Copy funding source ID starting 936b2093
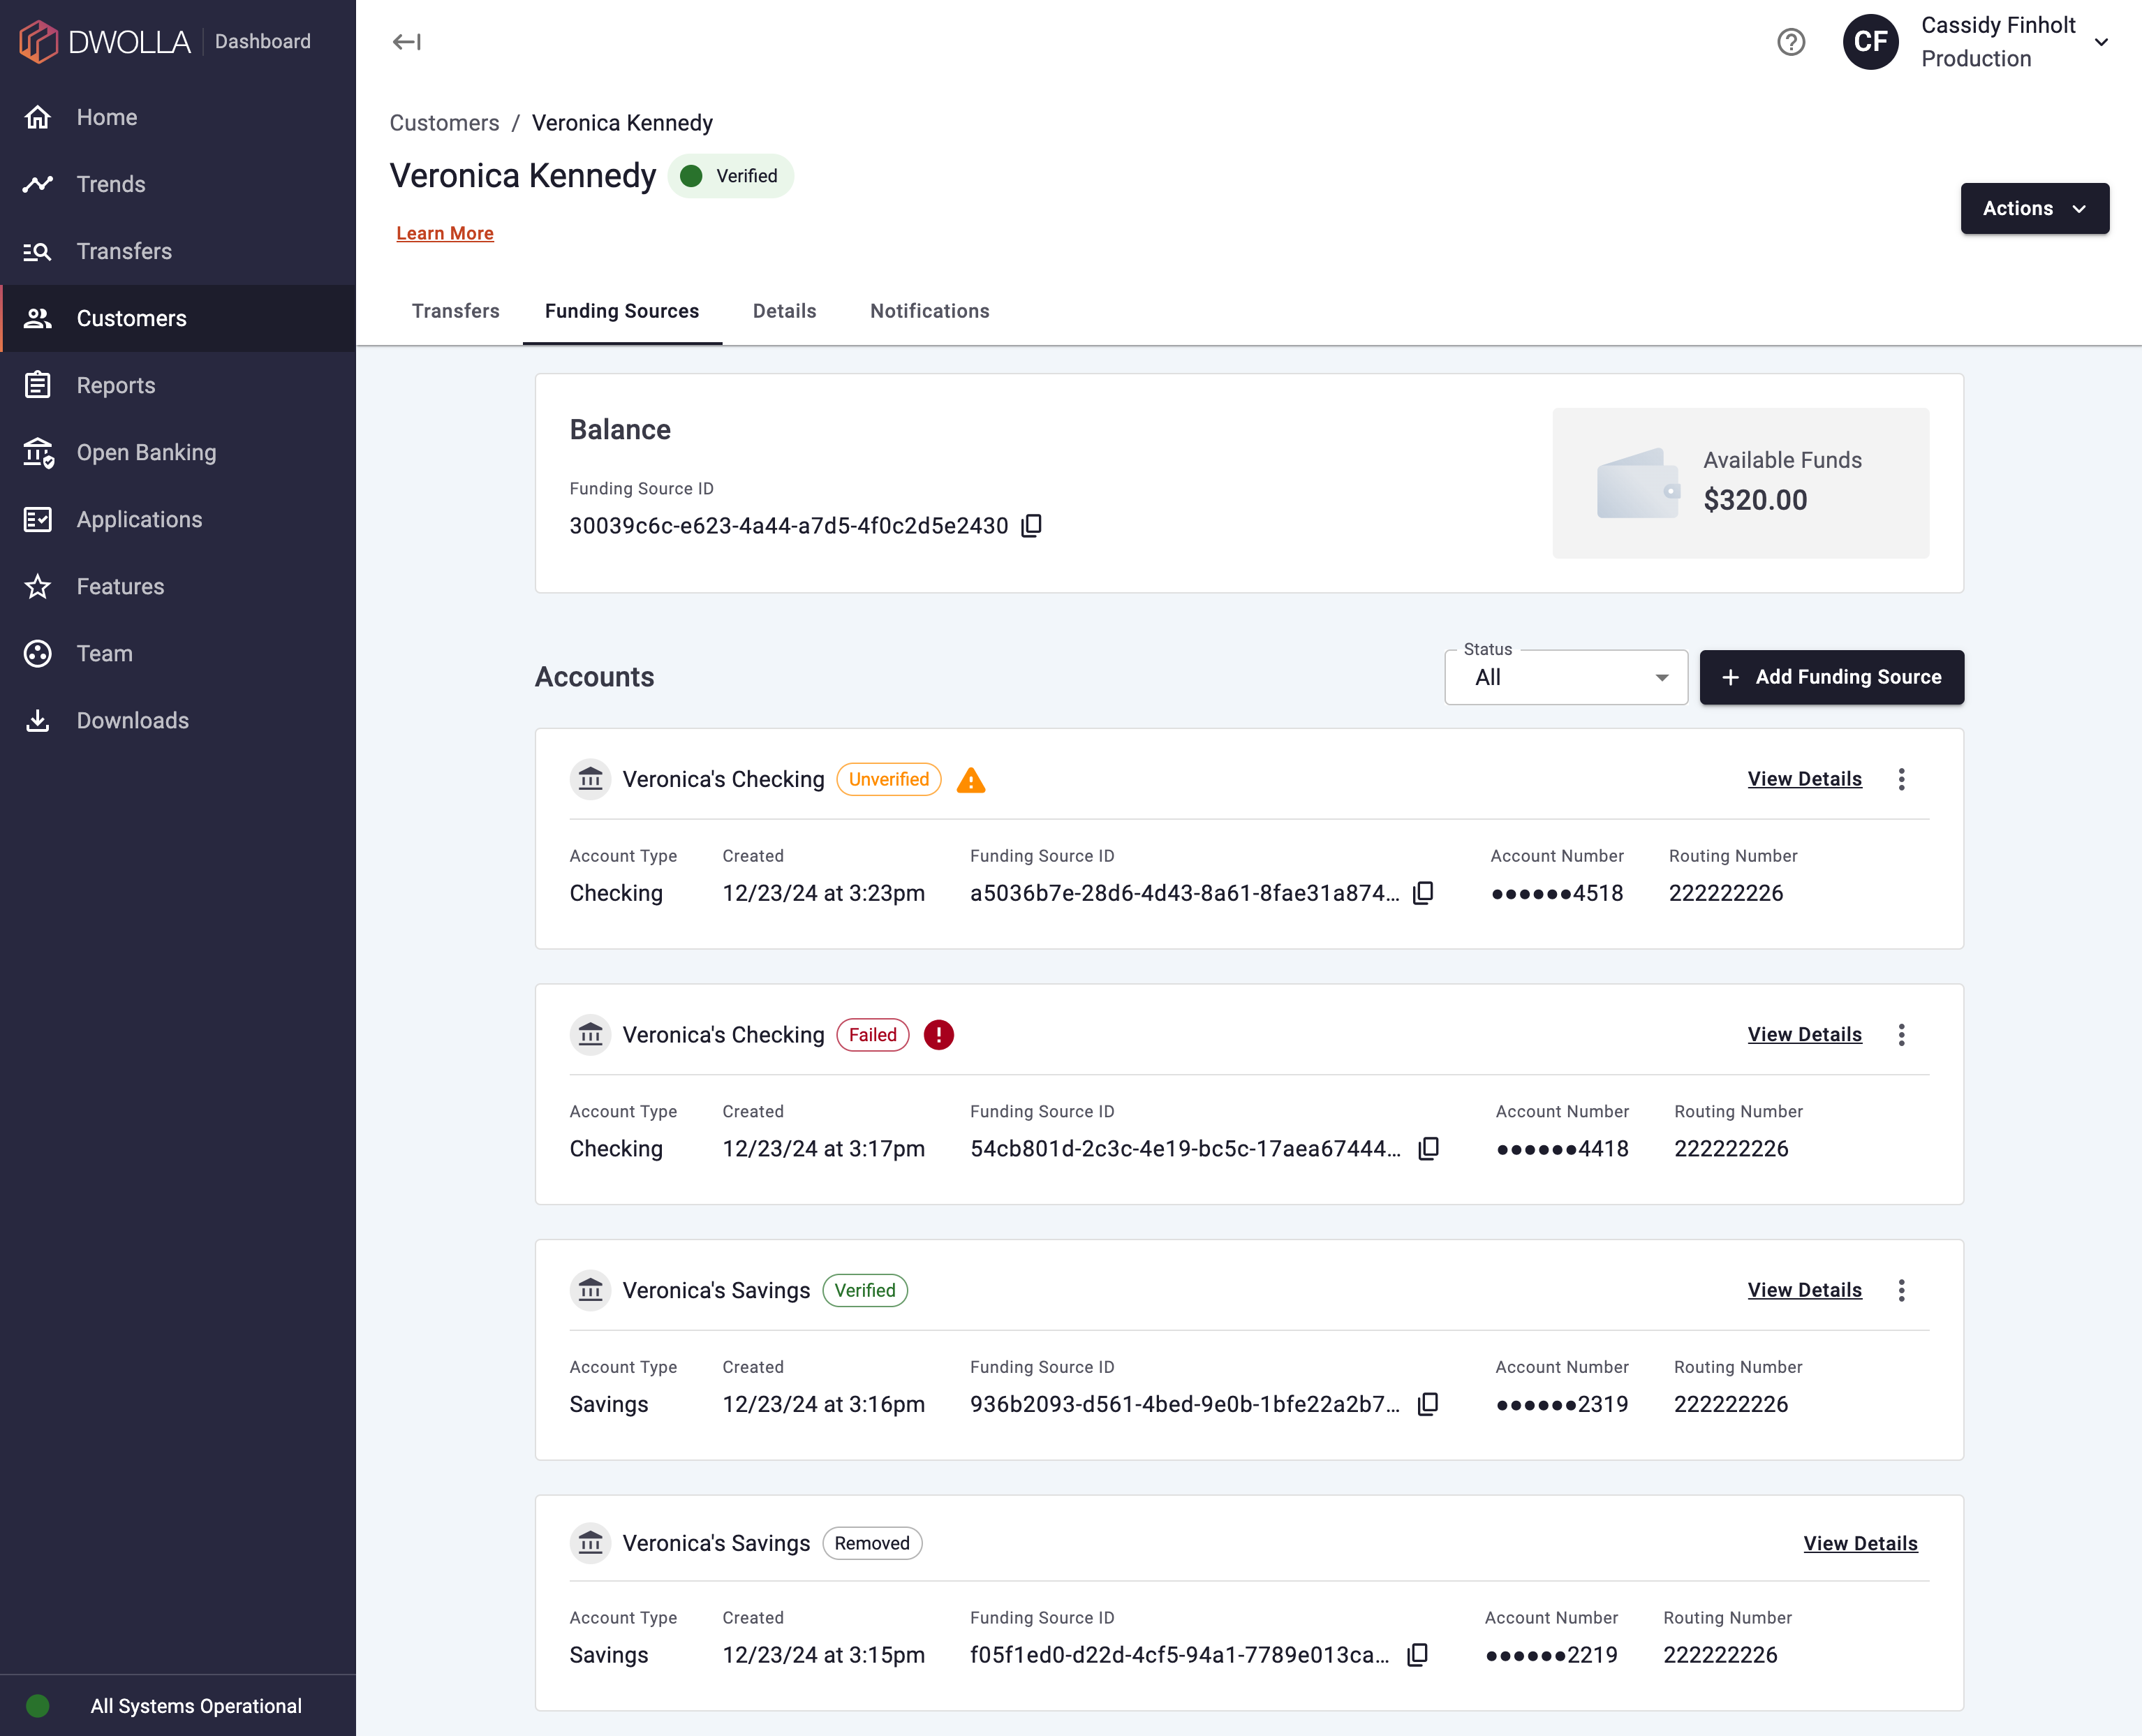 [1428, 1404]
